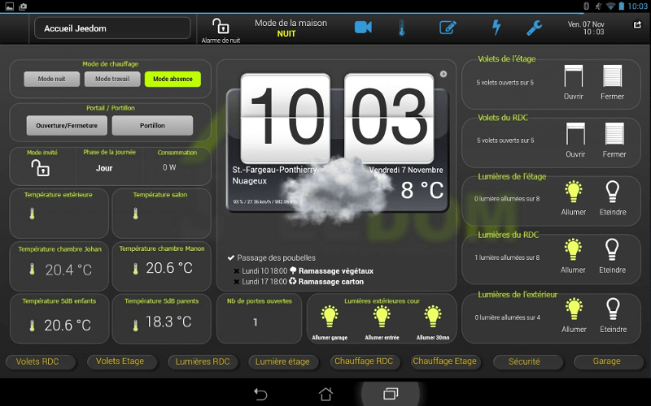Screen dimensions: 651x406
Task: Open the video camera view
Action: [363, 28]
